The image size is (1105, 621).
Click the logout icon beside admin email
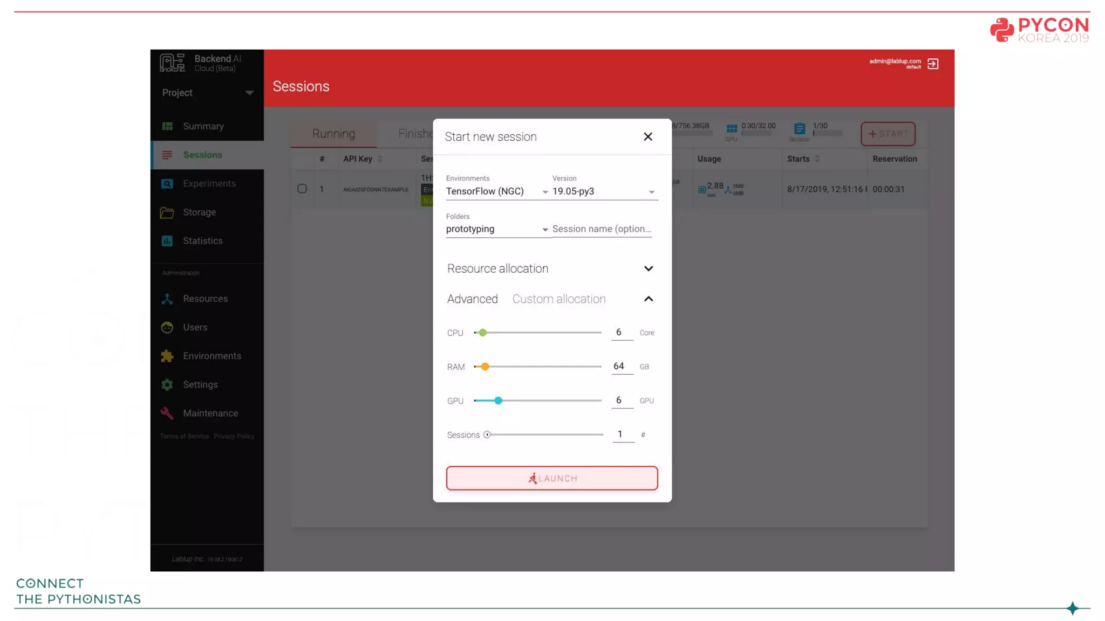pyautogui.click(x=933, y=64)
